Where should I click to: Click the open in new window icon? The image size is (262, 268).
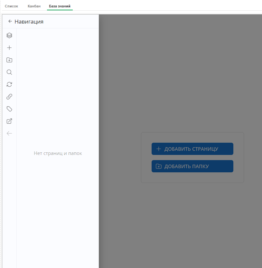click(9, 121)
